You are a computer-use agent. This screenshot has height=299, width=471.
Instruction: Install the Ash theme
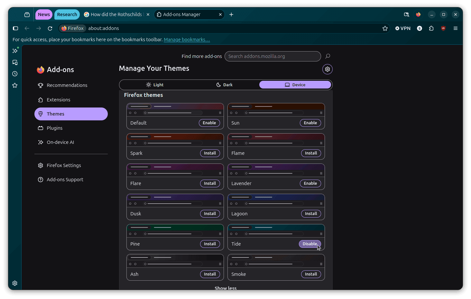pyautogui.click(x=210, y=274)
